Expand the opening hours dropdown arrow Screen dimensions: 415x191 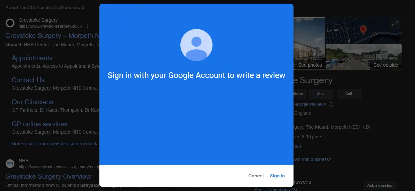(x=321, y=137)
